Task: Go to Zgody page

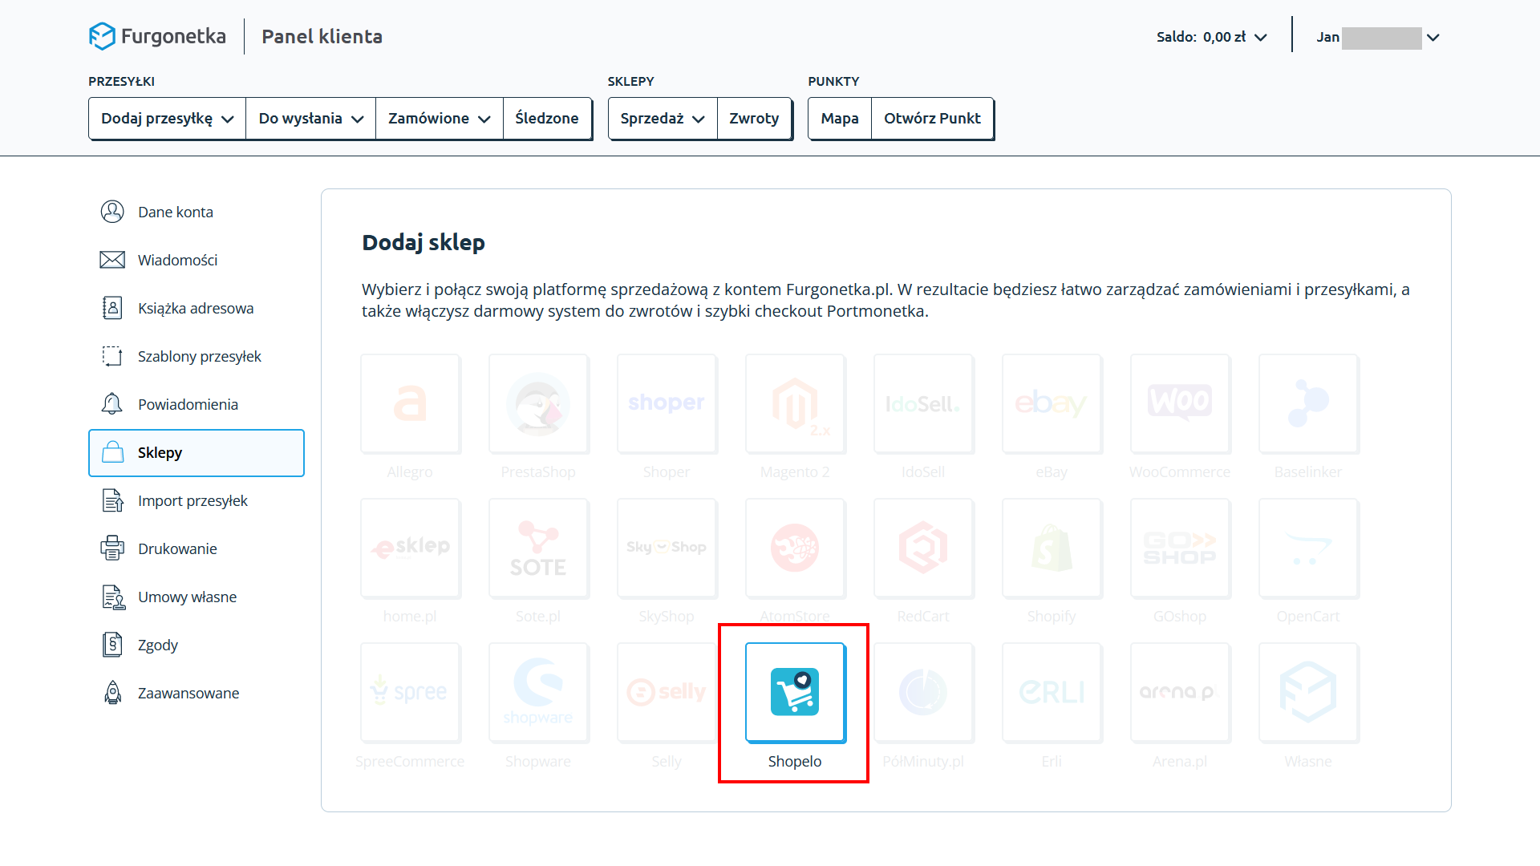Action: click(x=158, y=645)
